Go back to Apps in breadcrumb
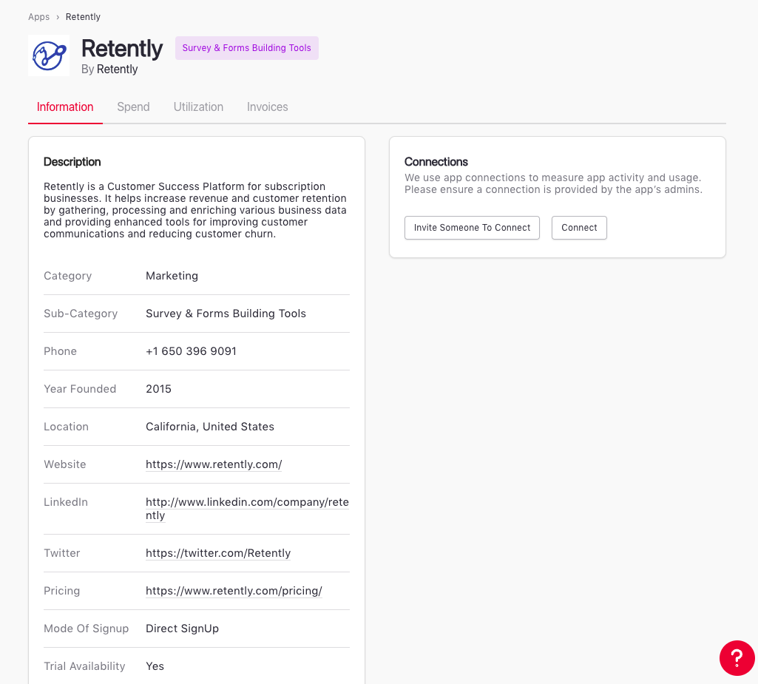 click(38, 17)
